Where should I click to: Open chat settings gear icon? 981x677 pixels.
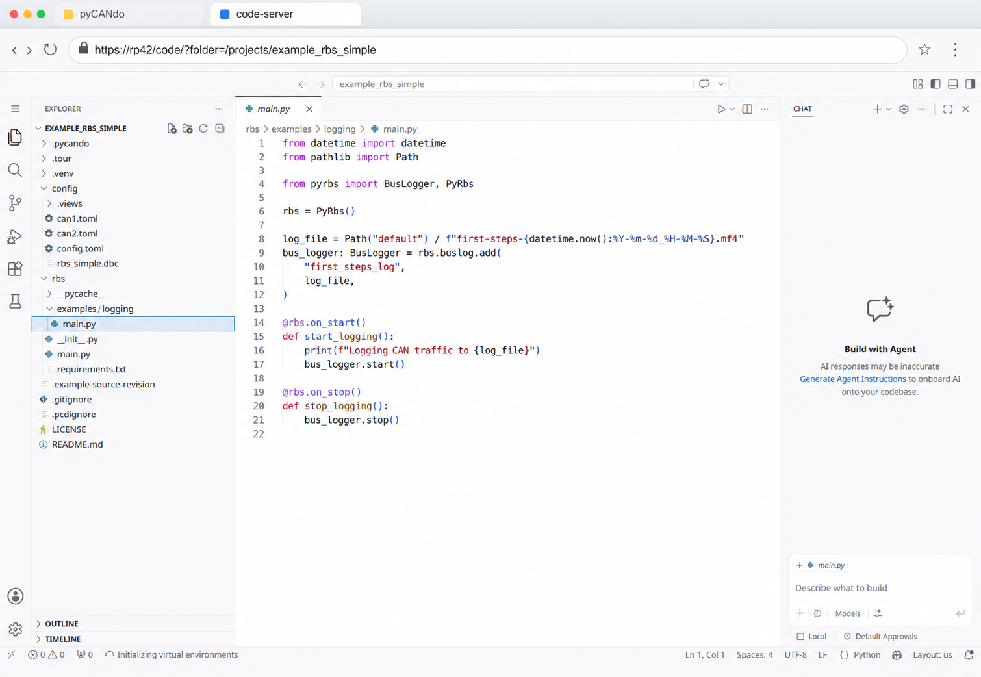click(904, 109)
